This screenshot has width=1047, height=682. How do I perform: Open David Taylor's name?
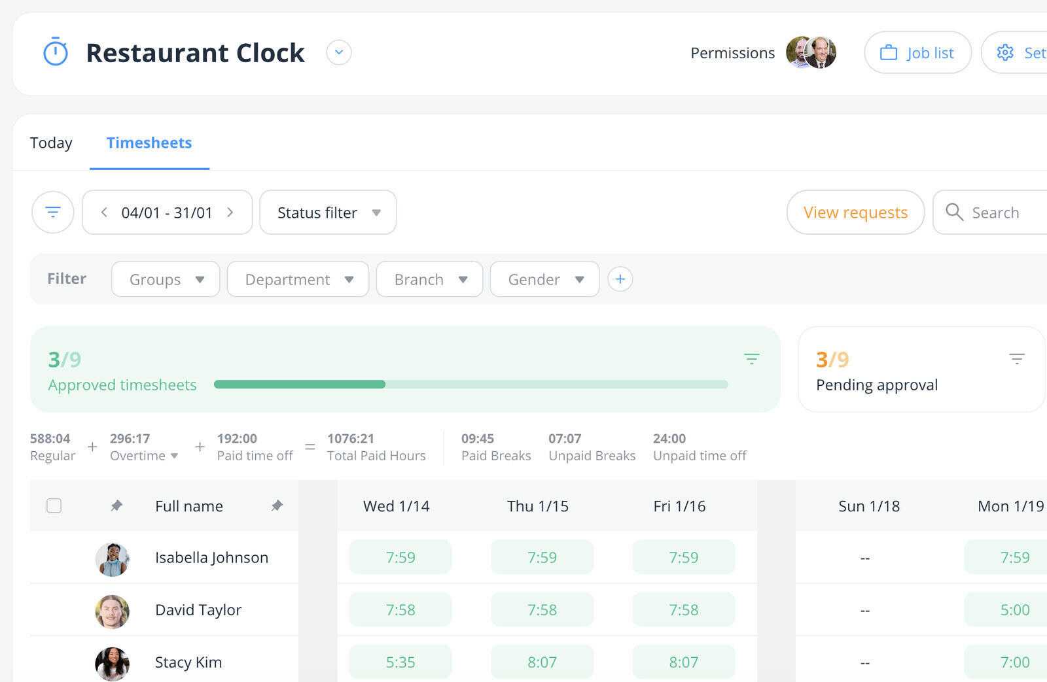198,609
